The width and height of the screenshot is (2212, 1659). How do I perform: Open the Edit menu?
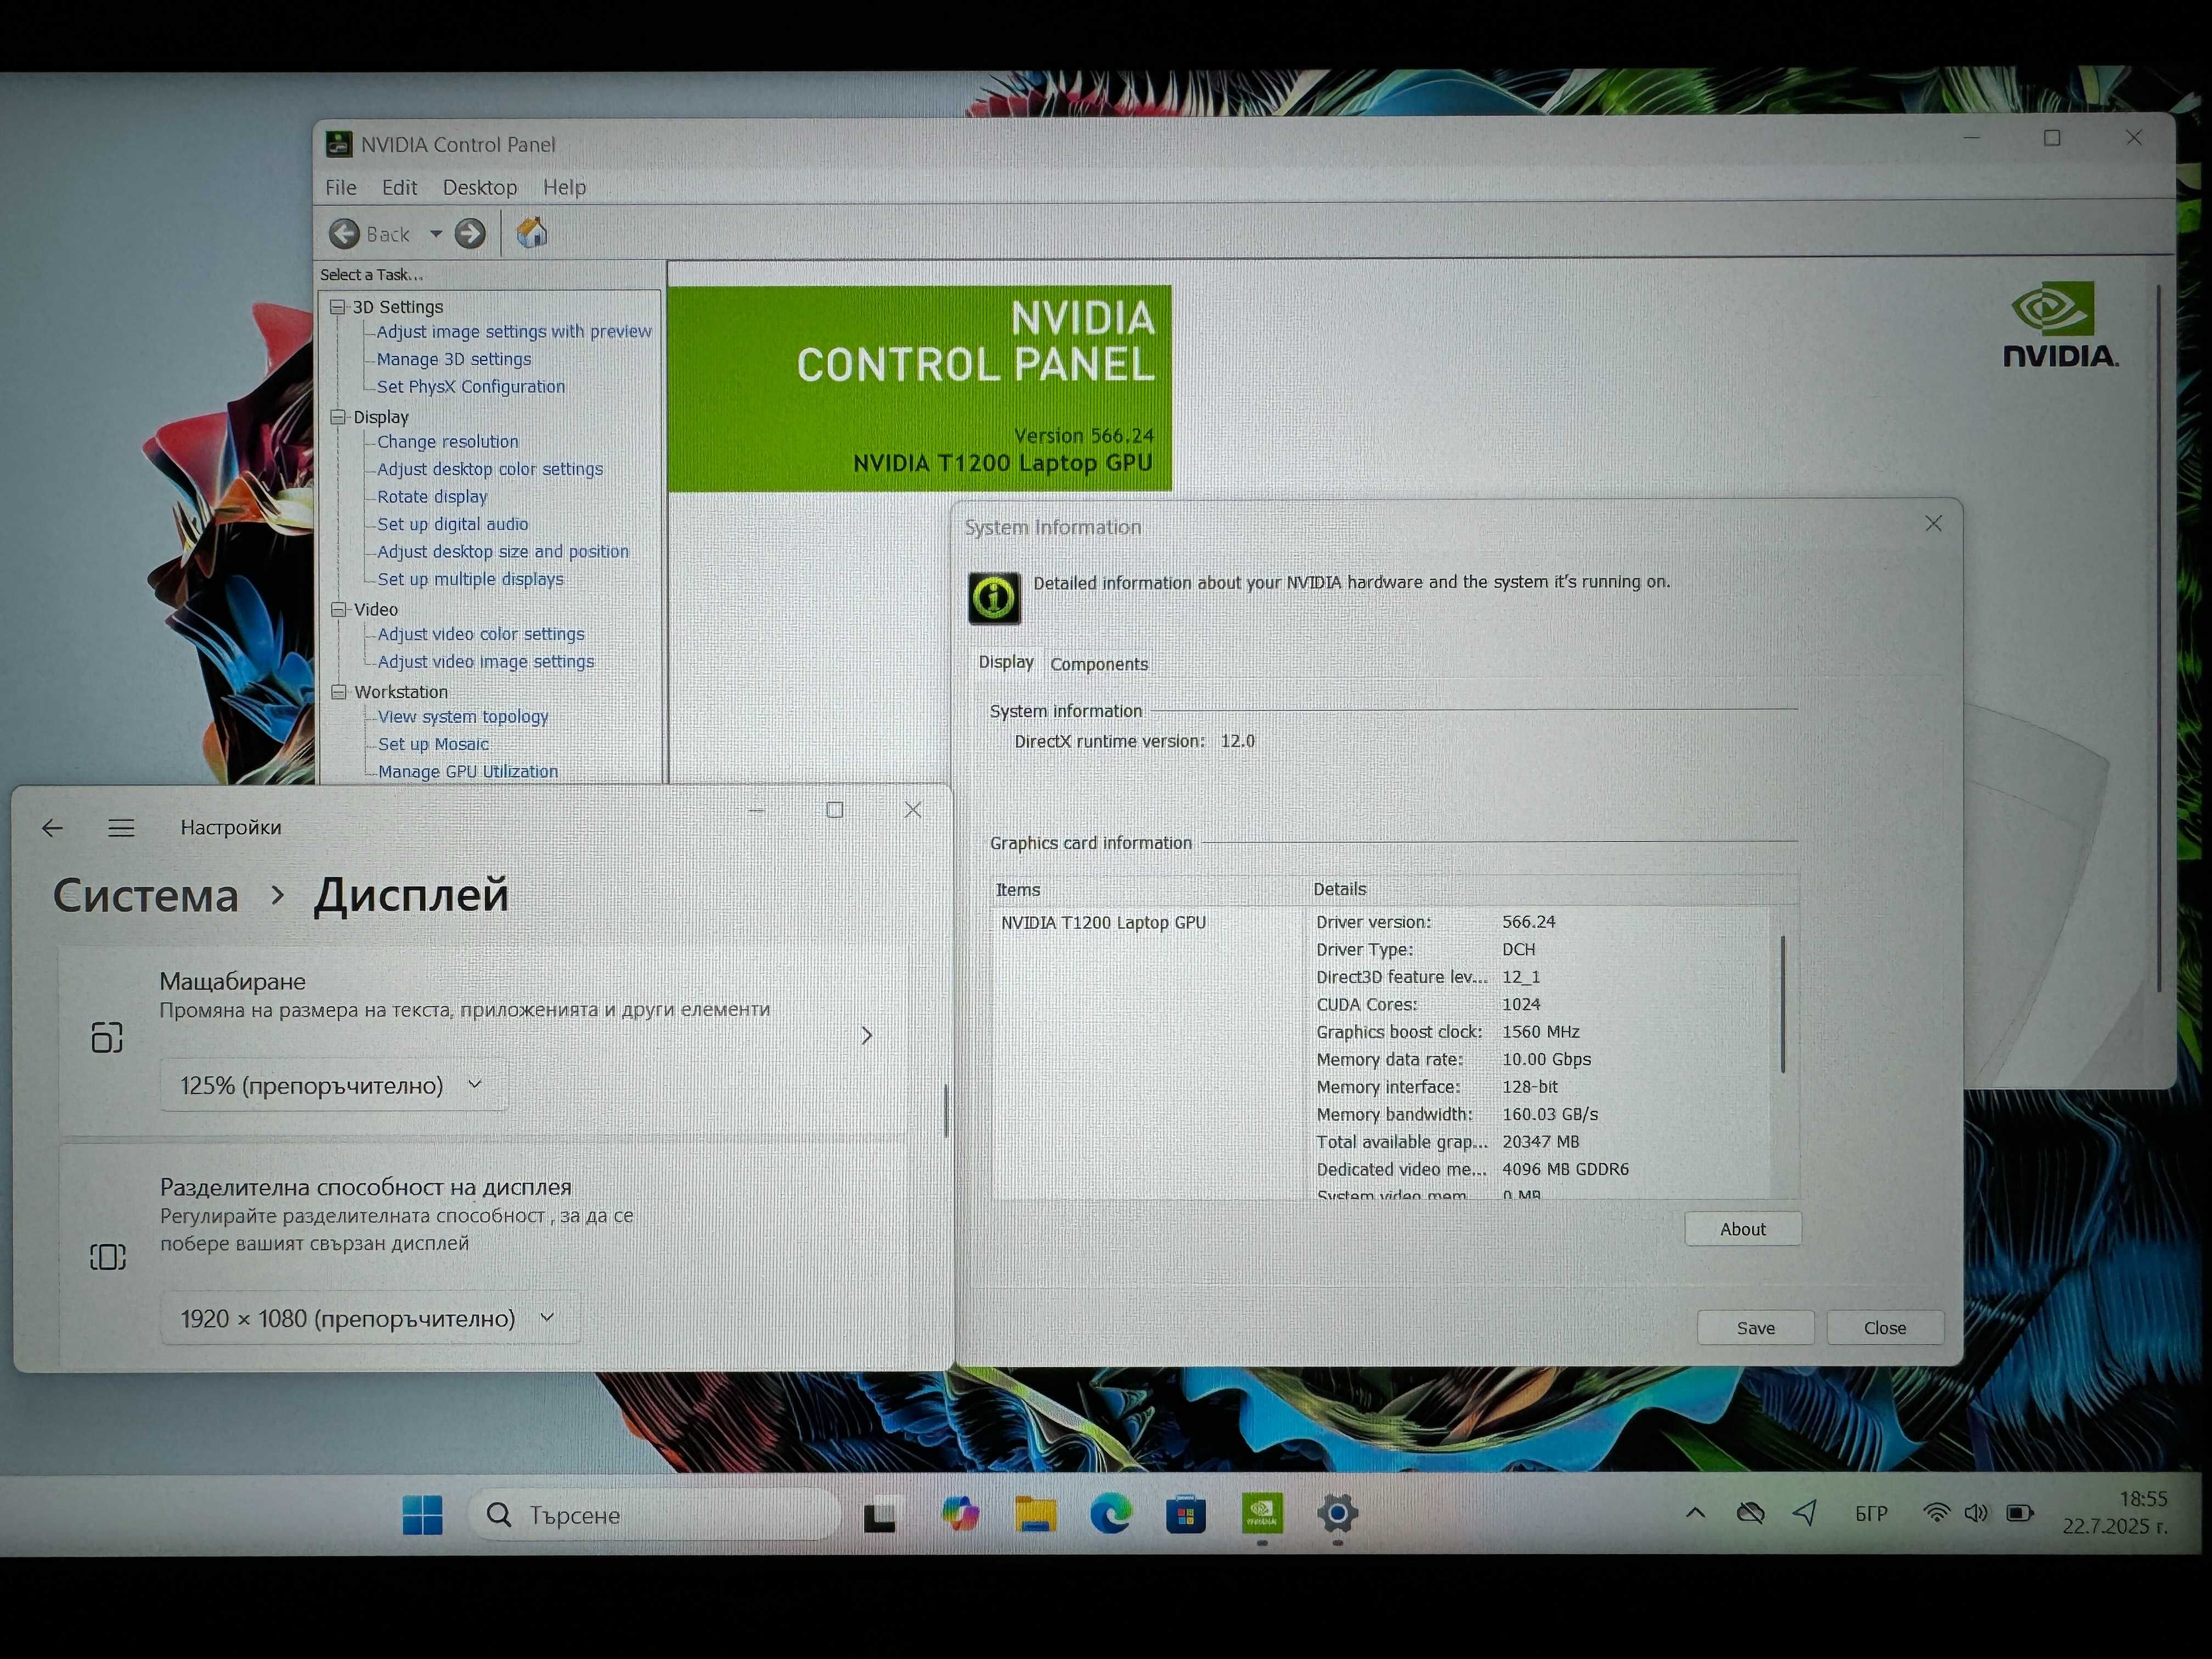[x=399, y=187]
